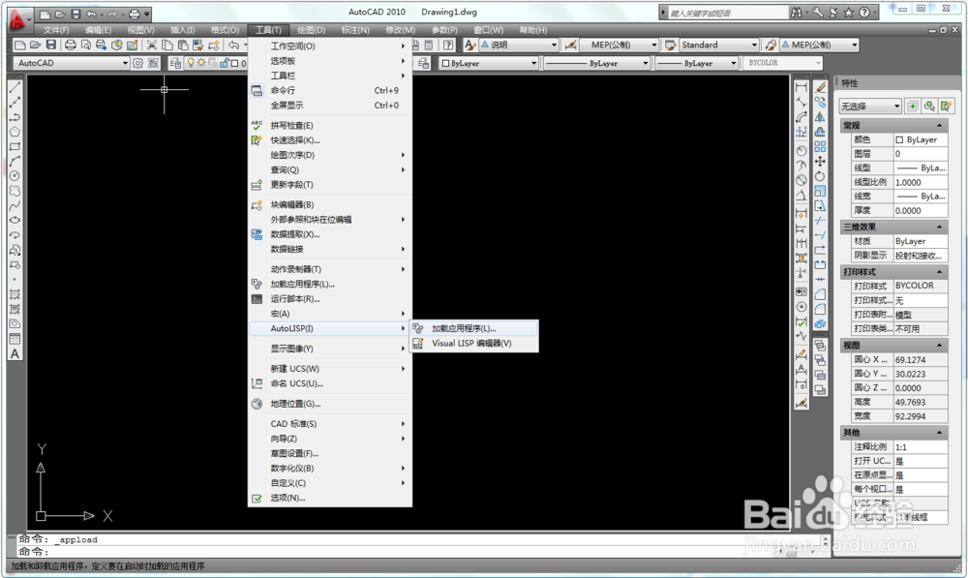
Task: Select the Table draw tool
Action: 15,339
